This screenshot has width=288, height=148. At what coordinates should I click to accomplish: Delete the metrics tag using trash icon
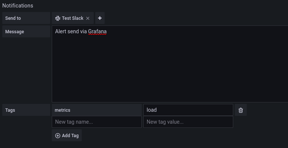click(241, 110)
